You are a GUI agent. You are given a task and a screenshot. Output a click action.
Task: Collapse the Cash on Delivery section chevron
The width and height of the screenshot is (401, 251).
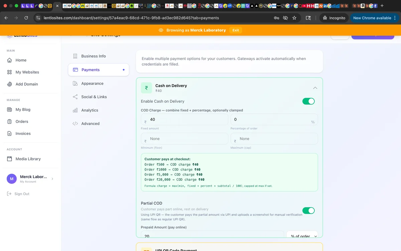tap(315, 88)
